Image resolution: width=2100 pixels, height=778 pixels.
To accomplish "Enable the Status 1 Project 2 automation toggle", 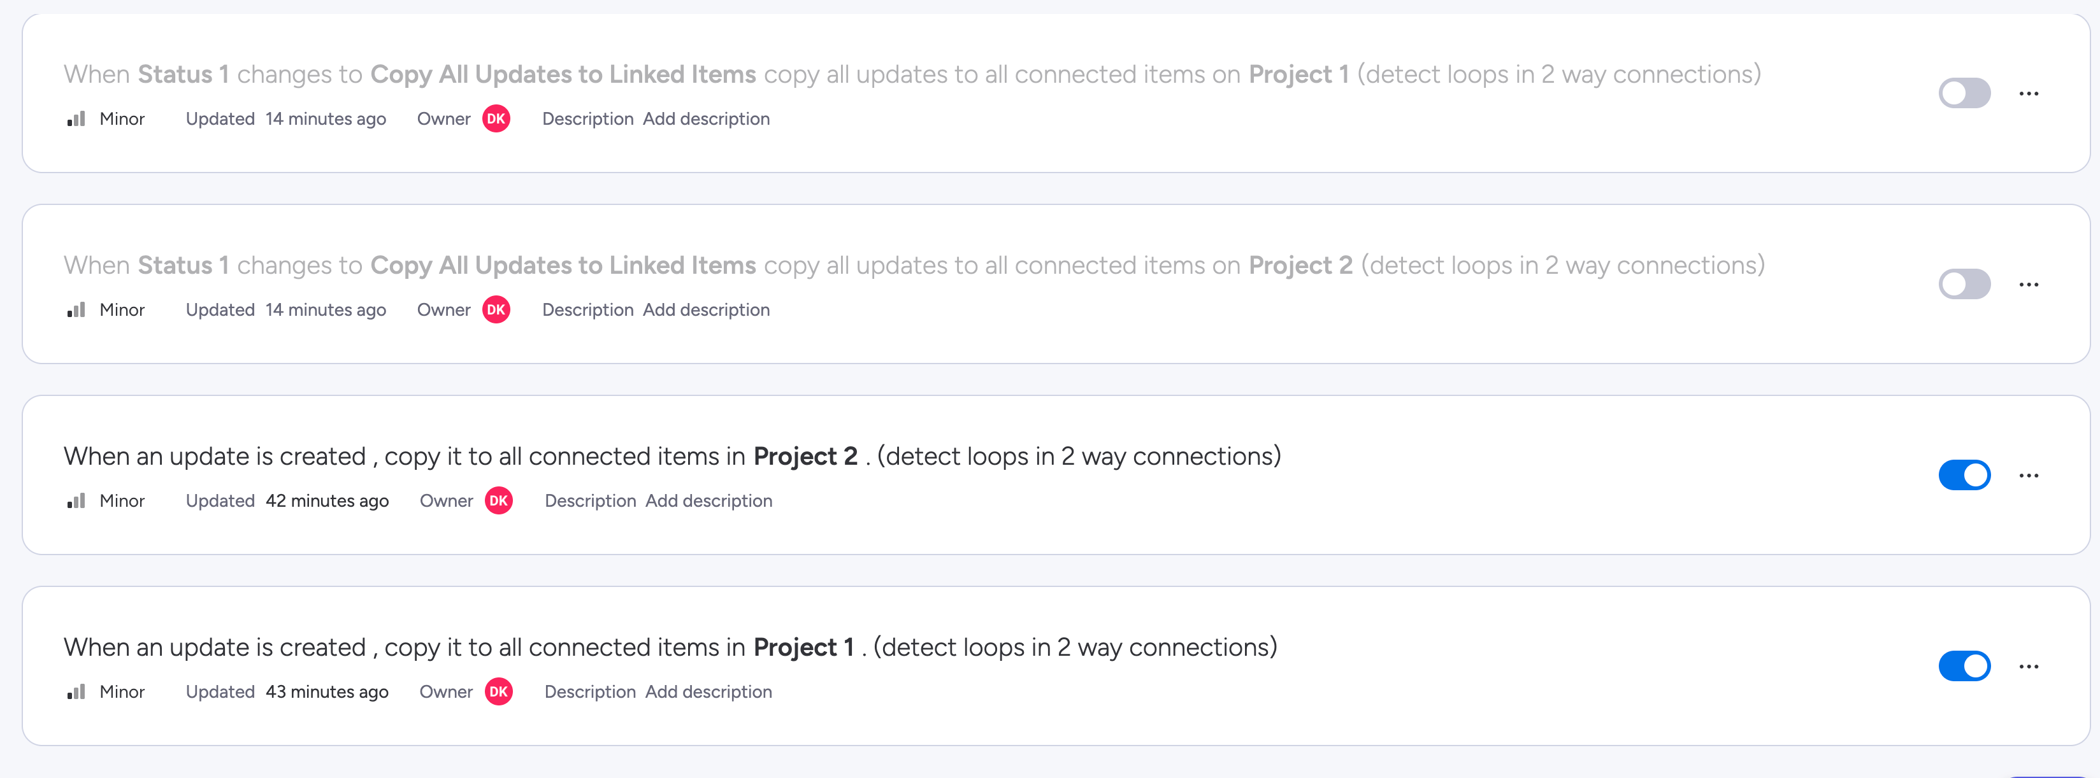I will click(1964, 285).
